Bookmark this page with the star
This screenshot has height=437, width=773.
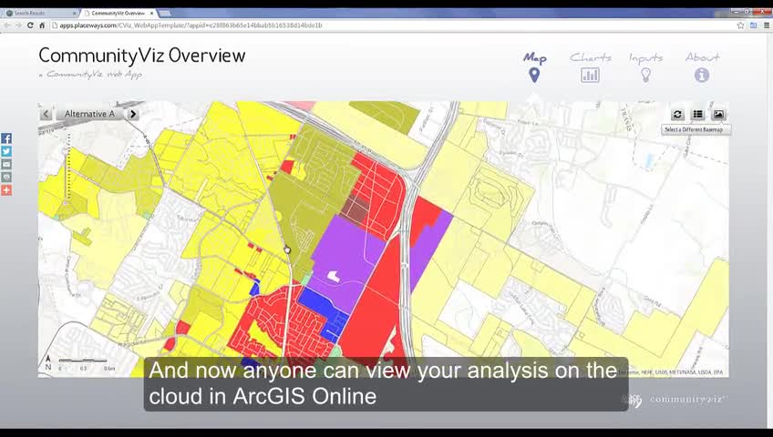[740, 25]
